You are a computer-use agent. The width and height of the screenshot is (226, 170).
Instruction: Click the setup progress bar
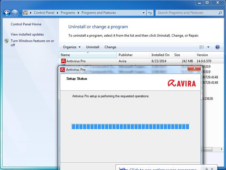coord(131,127)
